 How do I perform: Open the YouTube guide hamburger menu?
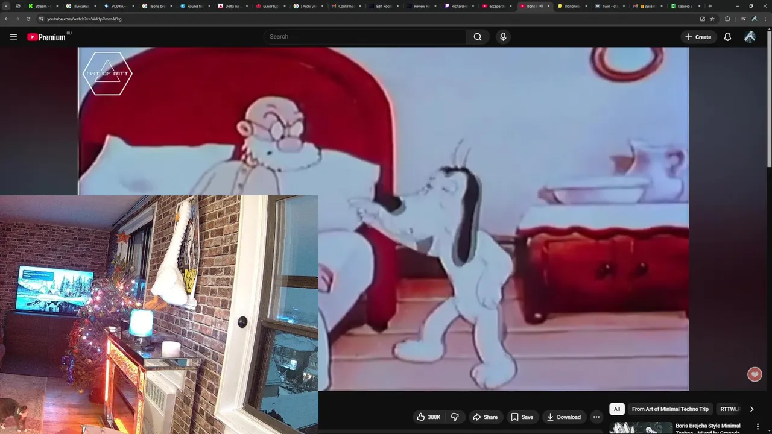[x=13, y=37]
